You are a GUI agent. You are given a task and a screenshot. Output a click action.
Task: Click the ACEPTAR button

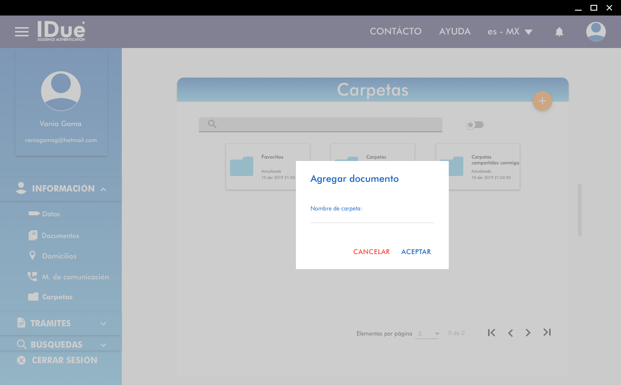[x=416, y=252]
